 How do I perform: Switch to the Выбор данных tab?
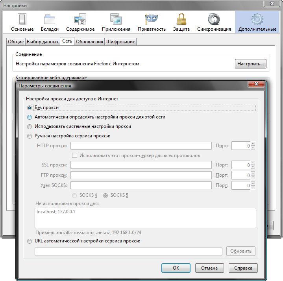point(43,42)
